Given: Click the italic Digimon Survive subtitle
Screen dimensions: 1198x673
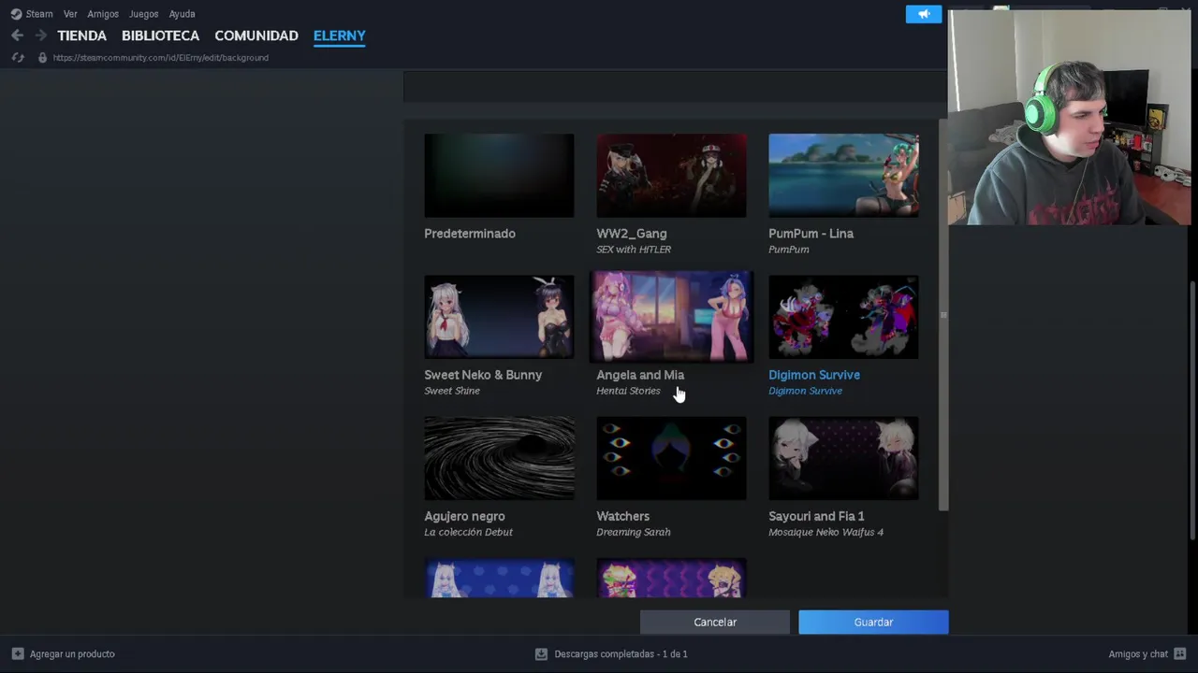Looking at the screenshot, I should 805,391.
